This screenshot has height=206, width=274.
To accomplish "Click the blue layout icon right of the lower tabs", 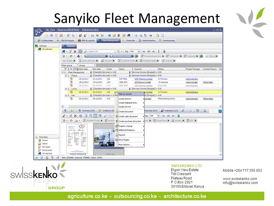I will pos(220,111).
